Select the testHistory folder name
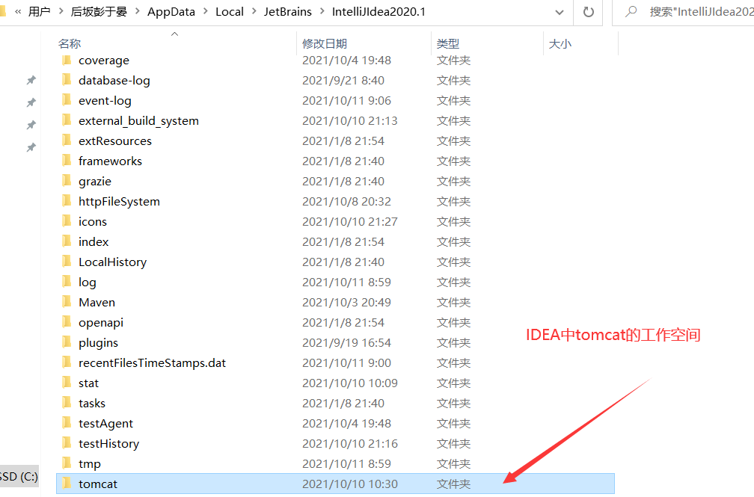The height and width of the screenshot is (497, 754). click(108, 444)
